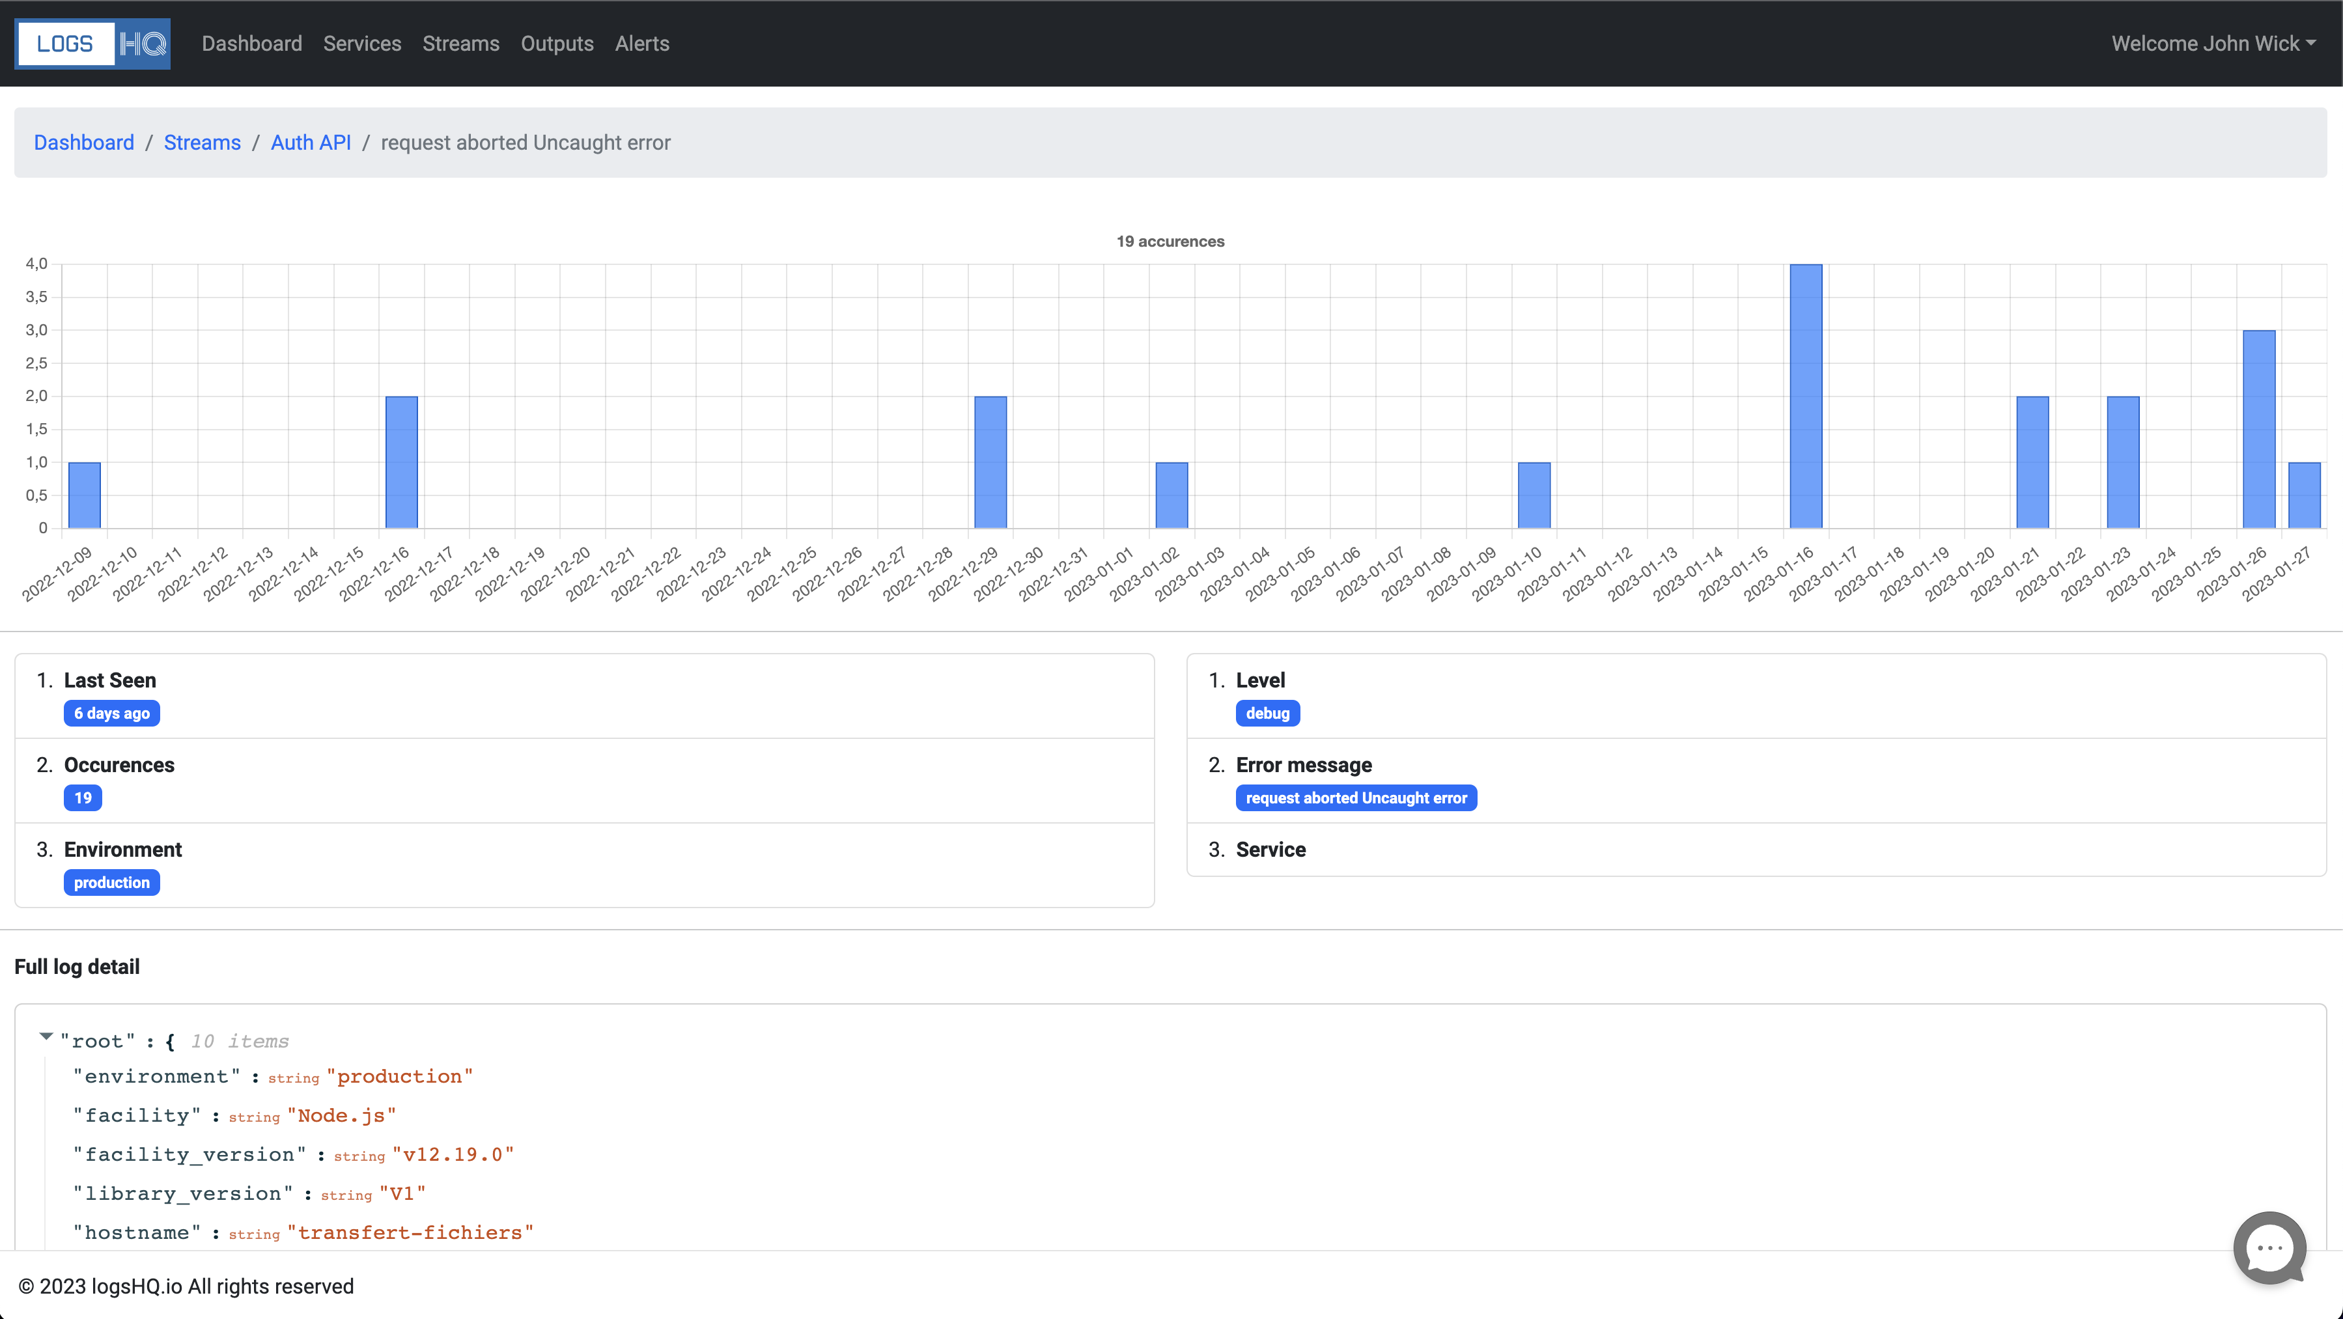Click the "V1" library_version value
The width and height of the screenshot is (2343, 1319).
click(x=403, y=1193)
